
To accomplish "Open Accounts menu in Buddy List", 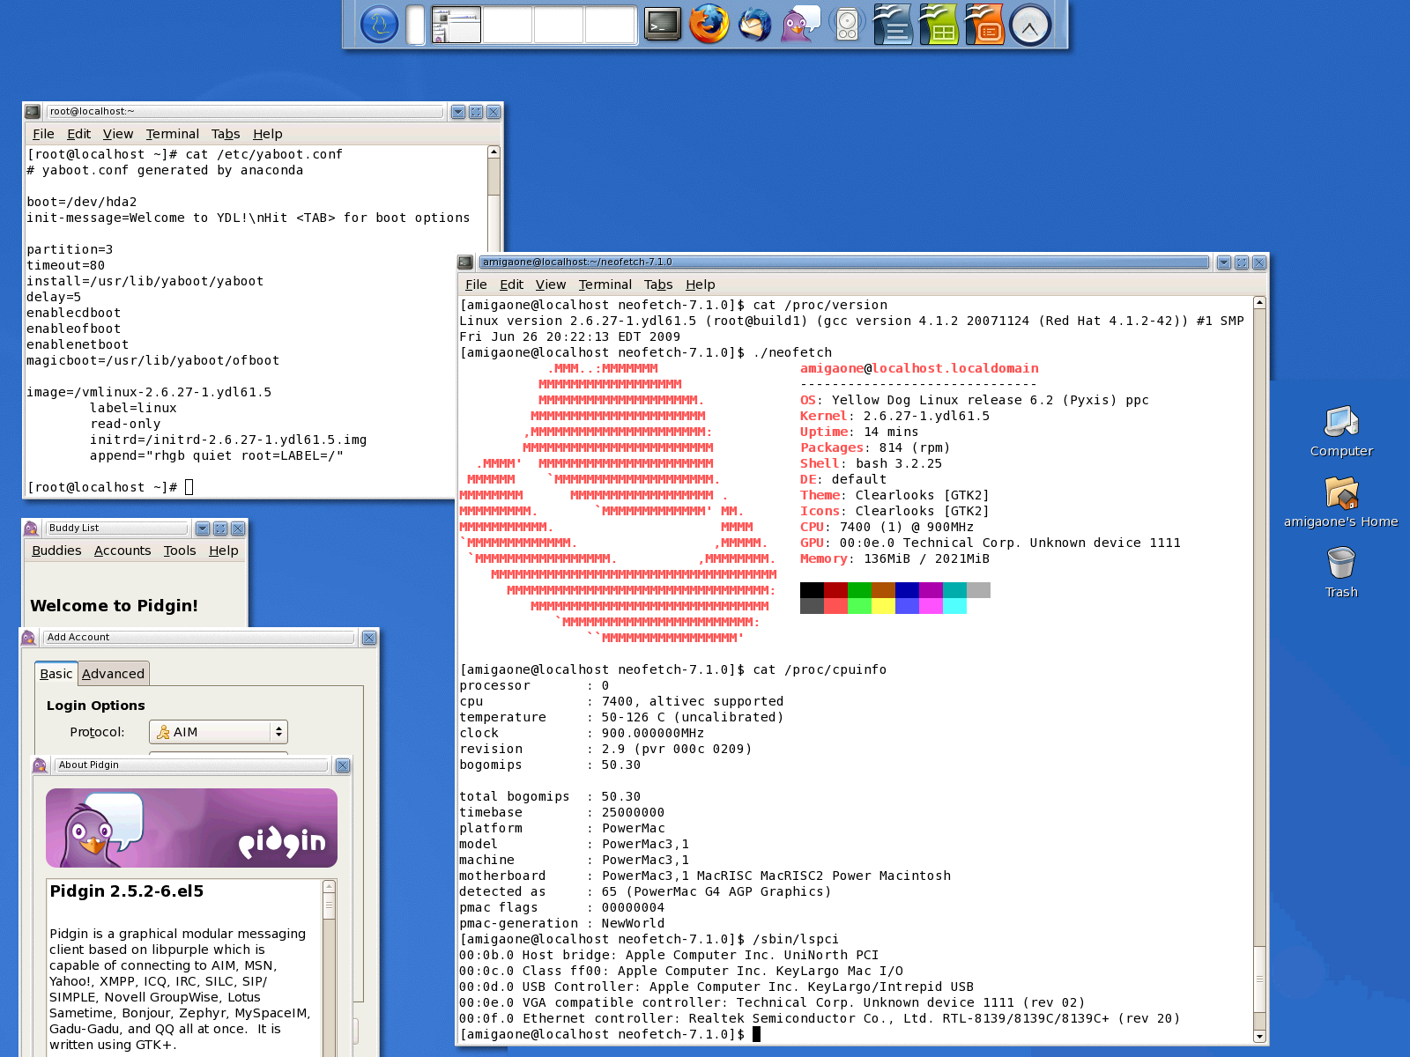I will (x=122, y=551).
